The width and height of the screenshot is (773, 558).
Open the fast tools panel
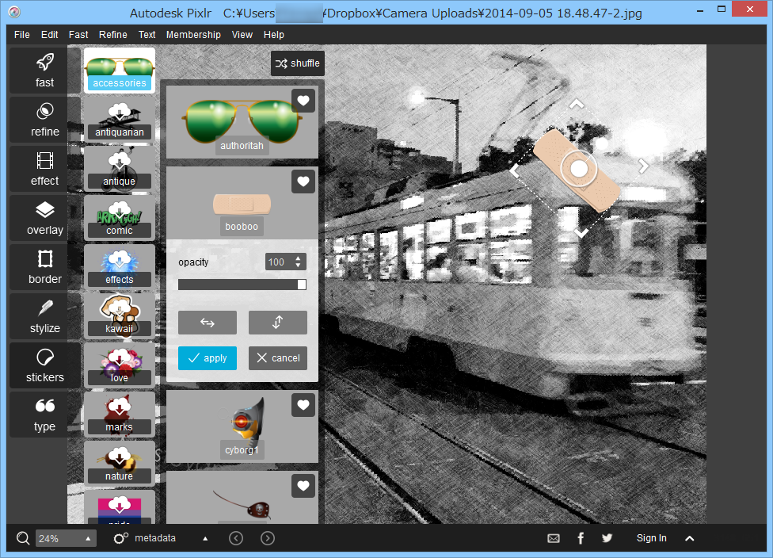pos(44,71)
